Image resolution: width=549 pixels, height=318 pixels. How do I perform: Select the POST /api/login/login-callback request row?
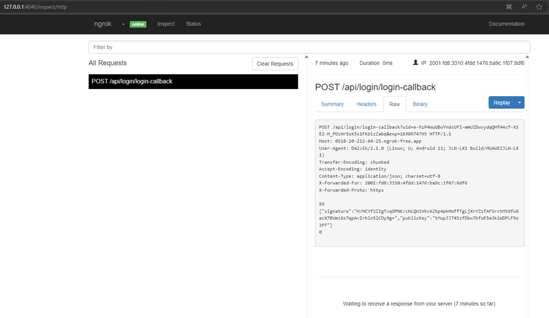coord(193,82)
